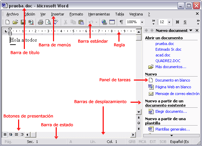Viewport: 202px width, 146px height.
Task: Open the Ventana menu
Action: (x=136, y=14)
